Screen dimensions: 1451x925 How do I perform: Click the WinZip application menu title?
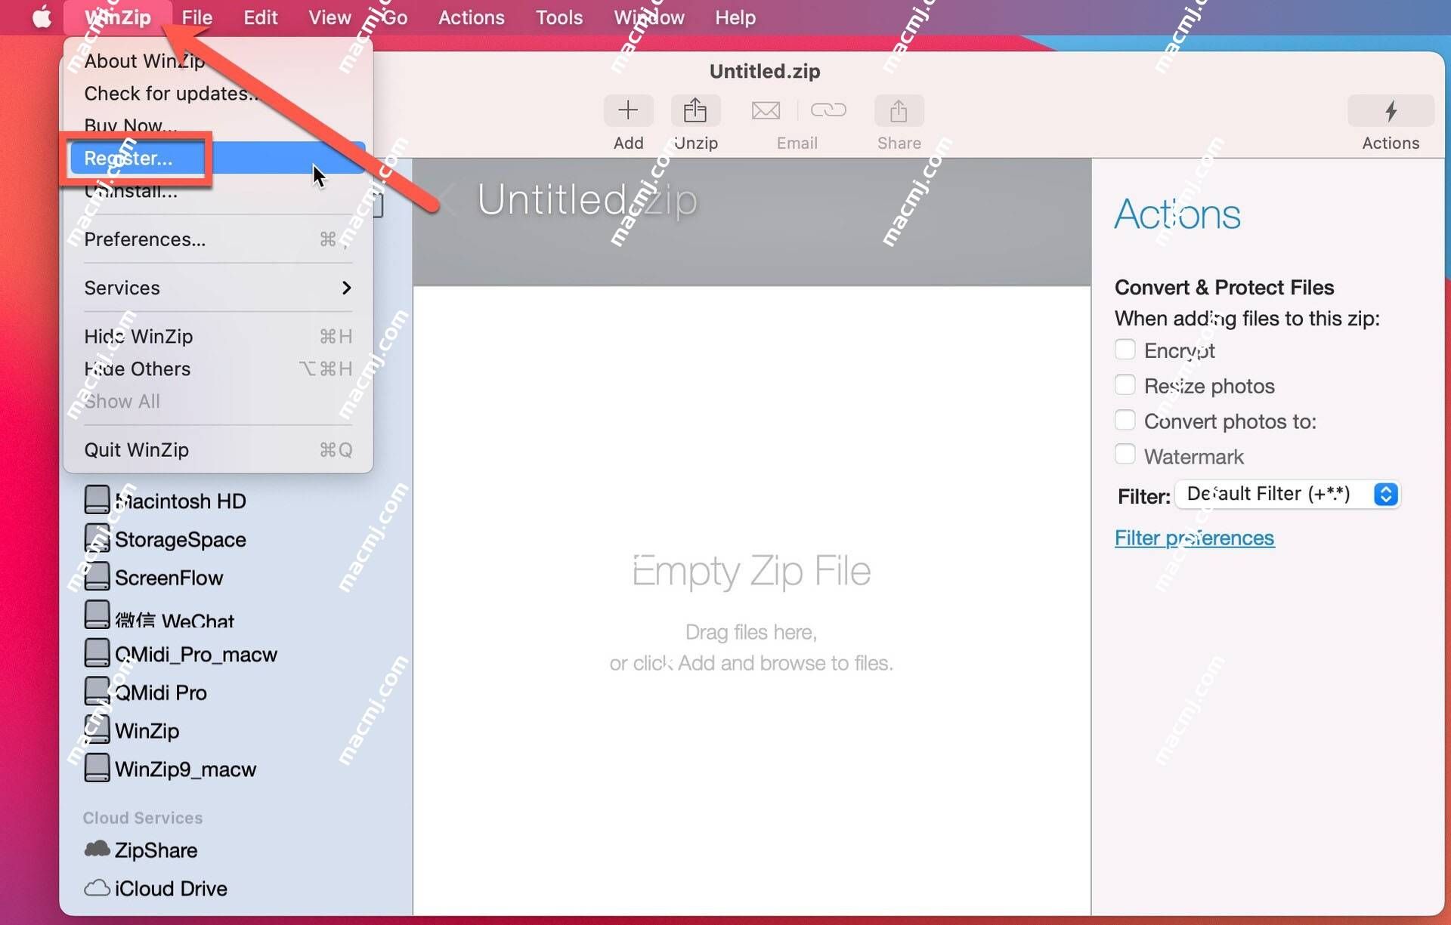point(118,17)
